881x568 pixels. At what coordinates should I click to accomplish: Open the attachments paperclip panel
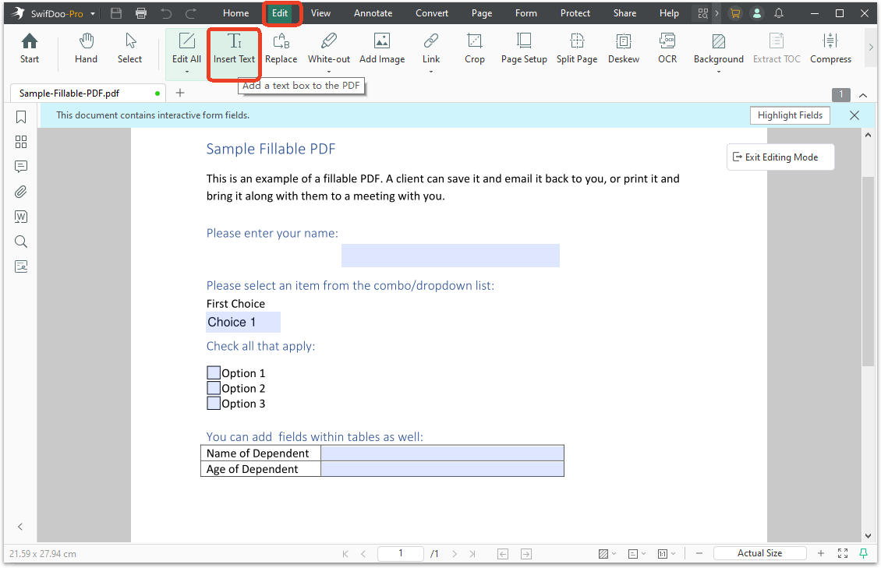[x=21, y=192]
